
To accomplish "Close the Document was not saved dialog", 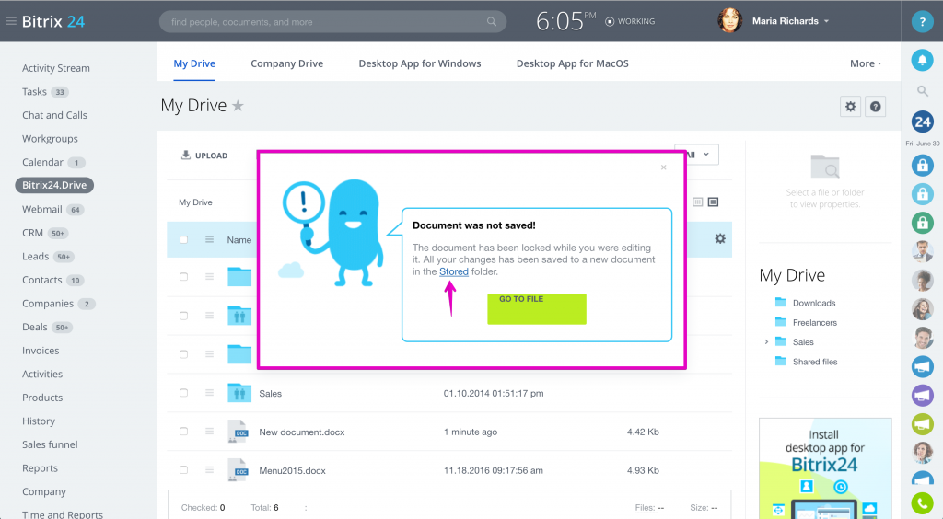I will [x=663, y=167].
